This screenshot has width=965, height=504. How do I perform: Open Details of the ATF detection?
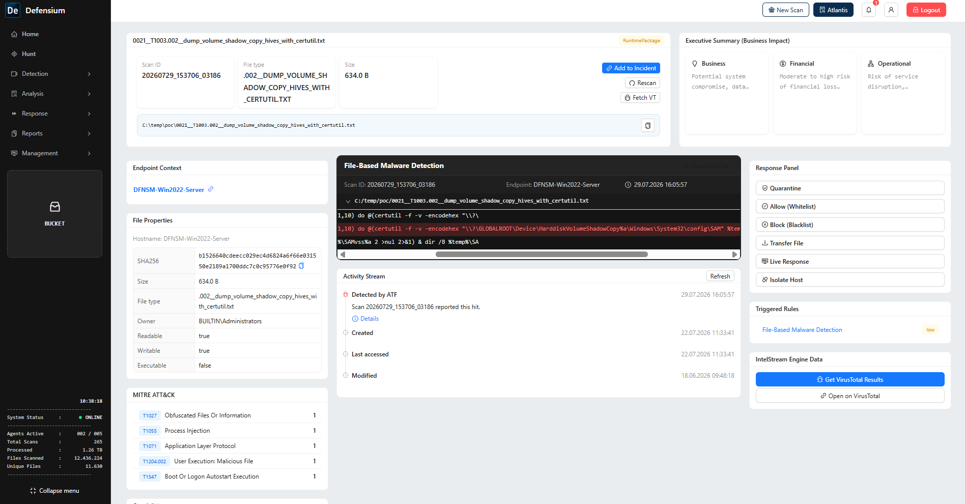pos(365,319)
